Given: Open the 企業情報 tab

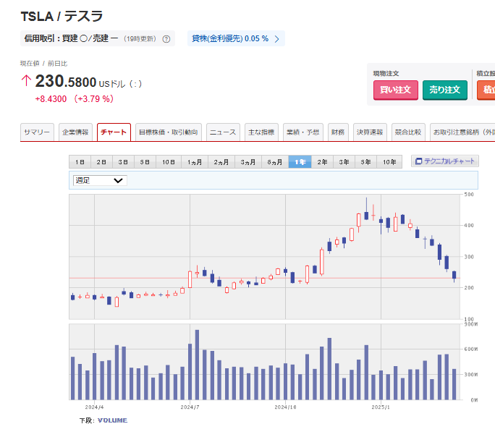Looking at the screenshot, I should coord(75,132).
